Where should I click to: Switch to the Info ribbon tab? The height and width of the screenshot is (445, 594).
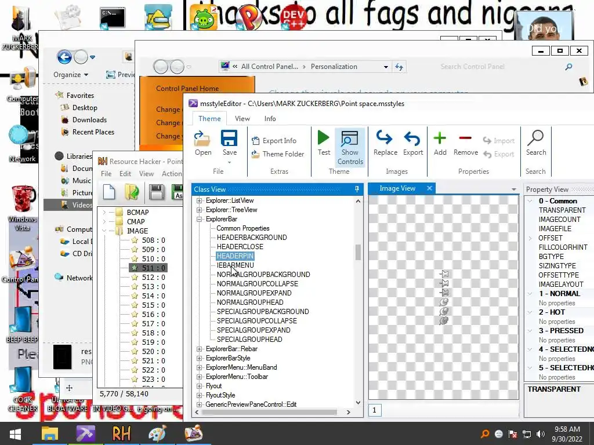270,119
